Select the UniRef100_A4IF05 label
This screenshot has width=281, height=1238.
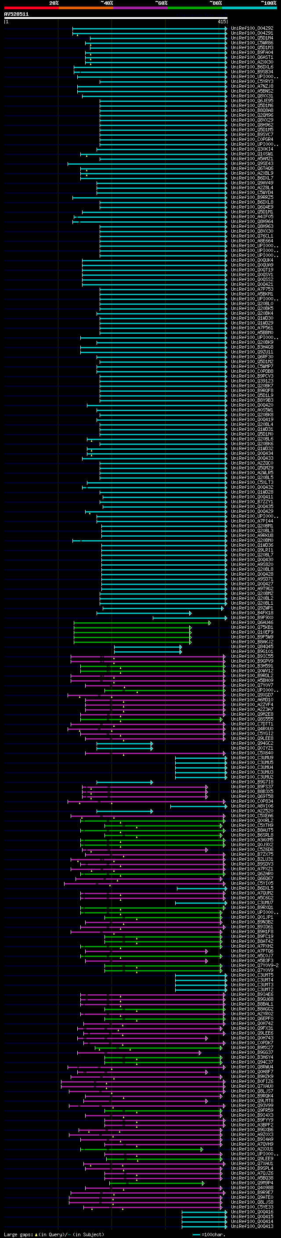(252, 217)
